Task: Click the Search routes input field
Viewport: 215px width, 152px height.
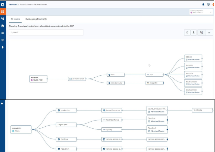Action: (46, 32)
